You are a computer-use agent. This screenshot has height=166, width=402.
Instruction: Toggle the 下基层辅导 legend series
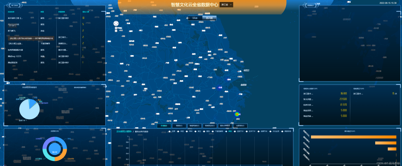coord(217,132)
